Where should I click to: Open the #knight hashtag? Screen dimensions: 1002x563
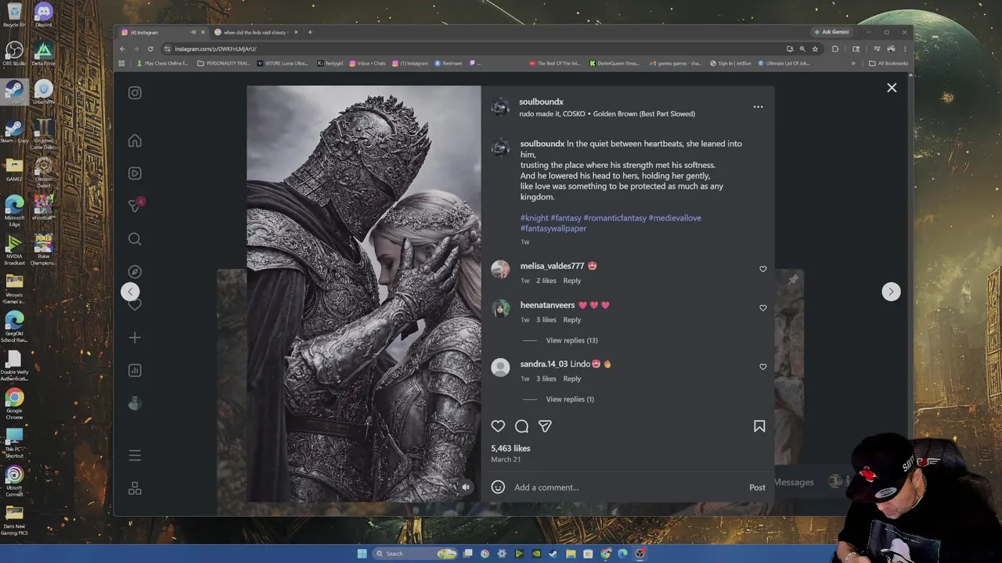click(x=535, y=218)
